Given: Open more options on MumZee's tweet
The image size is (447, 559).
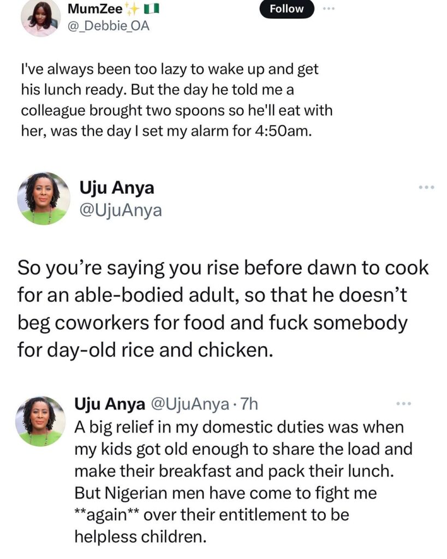Looking at the screenshot, I should click(x=327, y=9).
